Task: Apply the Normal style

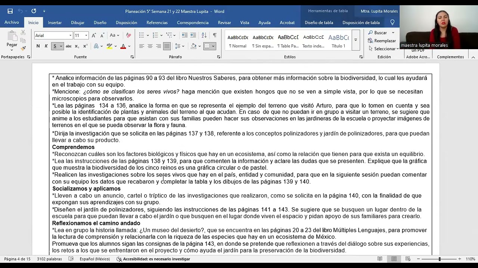Action: (238, 41)
